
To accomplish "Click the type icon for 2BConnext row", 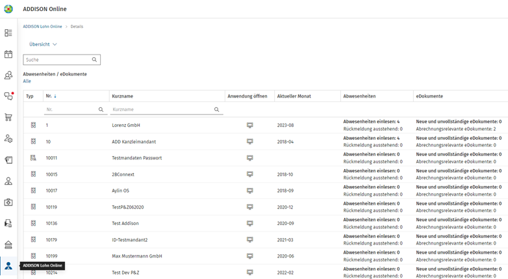I will 33,174.
